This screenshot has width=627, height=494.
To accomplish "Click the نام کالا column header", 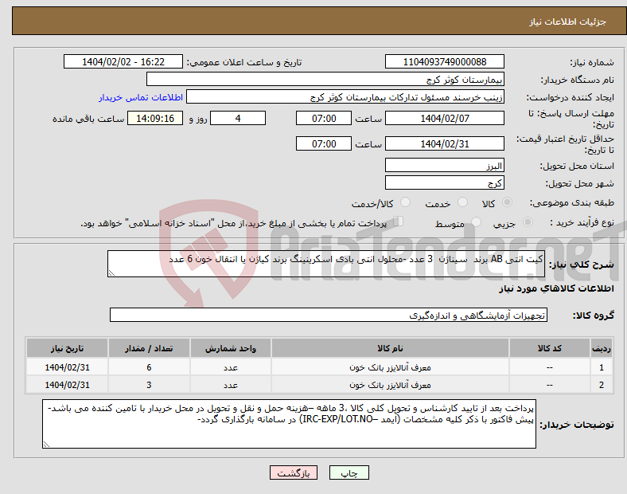I will click(x=390, y=348).
